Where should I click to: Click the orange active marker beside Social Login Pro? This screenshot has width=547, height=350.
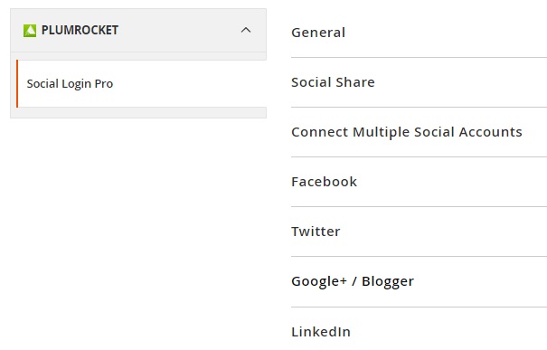[x=17, y=83]
